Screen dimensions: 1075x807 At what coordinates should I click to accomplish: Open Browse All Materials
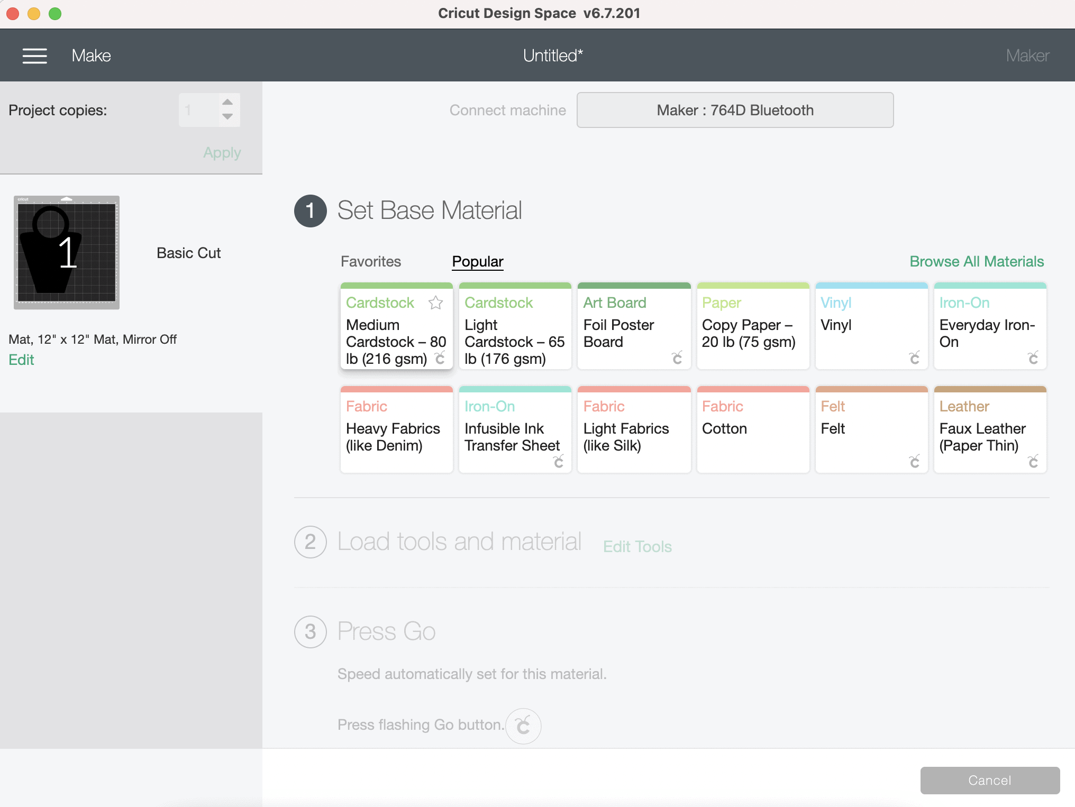click(x=977, y=261)
